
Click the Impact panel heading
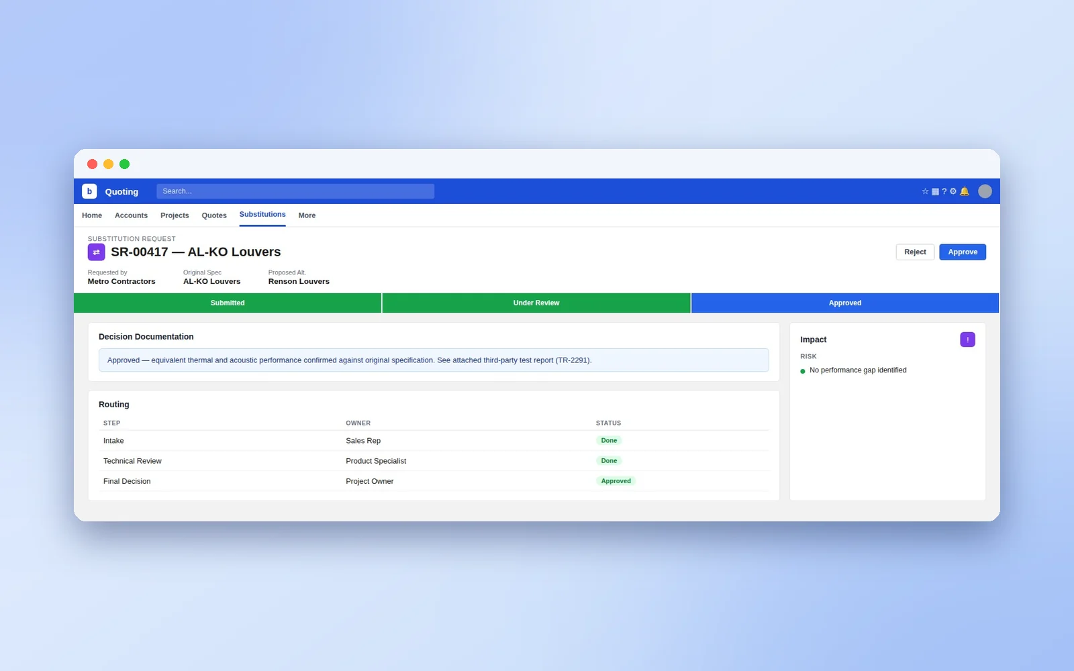pos(813,340)
